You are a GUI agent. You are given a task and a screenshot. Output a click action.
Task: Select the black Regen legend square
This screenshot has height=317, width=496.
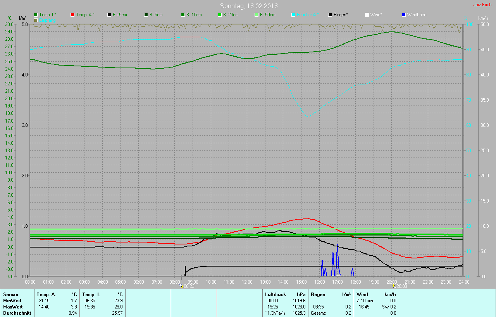(x=330, y=15)
